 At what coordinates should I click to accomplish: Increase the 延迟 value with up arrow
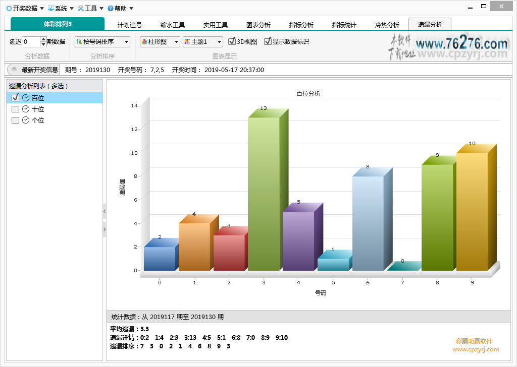(x=43, y=39)
